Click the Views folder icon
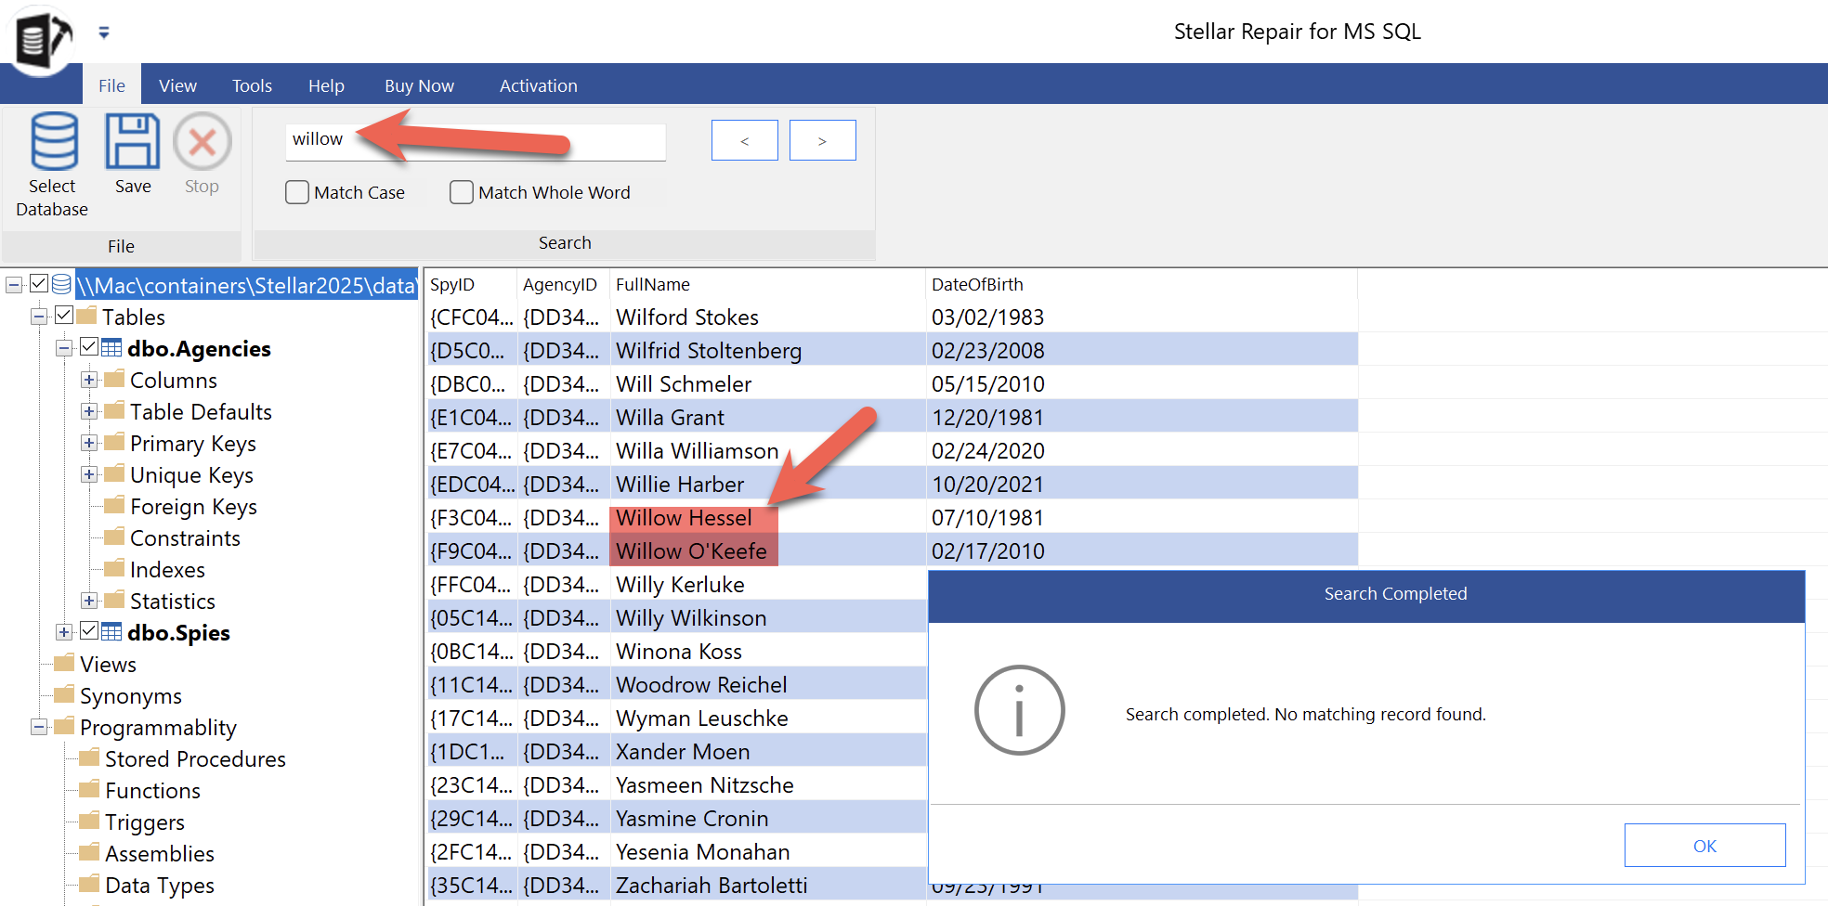1828x906 pixels. [65, 663]
